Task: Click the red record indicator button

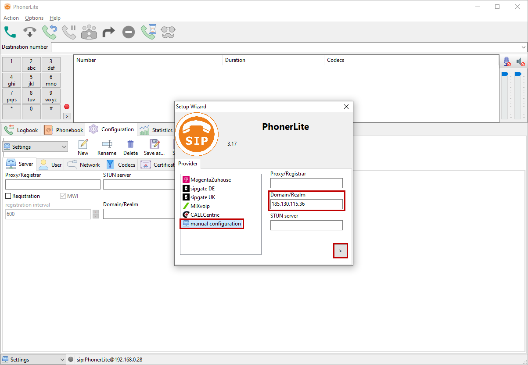Action: pyautogui.click(x=67, y=107)
